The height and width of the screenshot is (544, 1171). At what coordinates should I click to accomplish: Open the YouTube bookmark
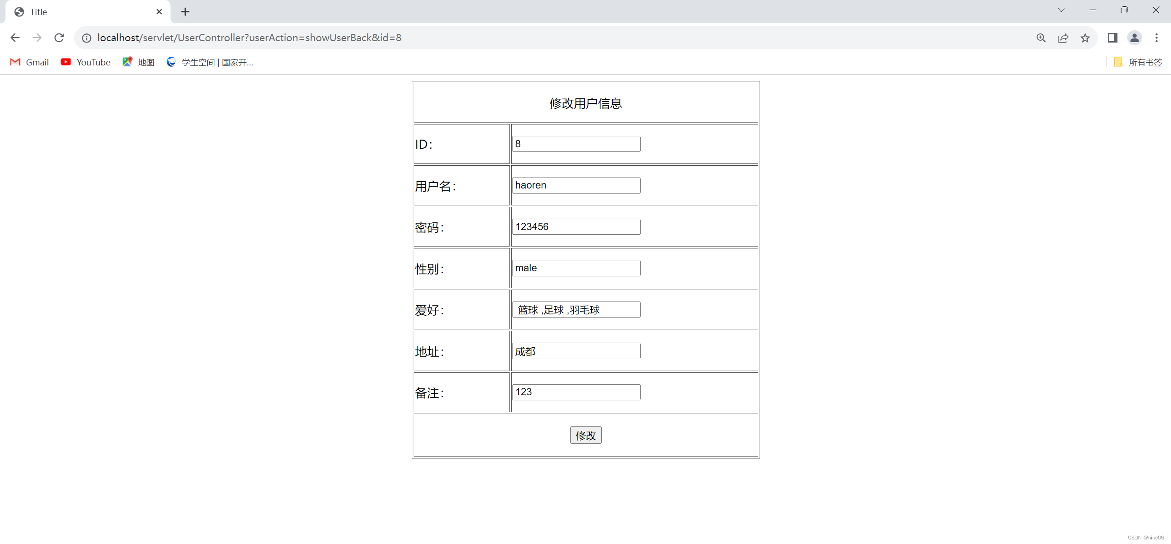click(86, 62)
